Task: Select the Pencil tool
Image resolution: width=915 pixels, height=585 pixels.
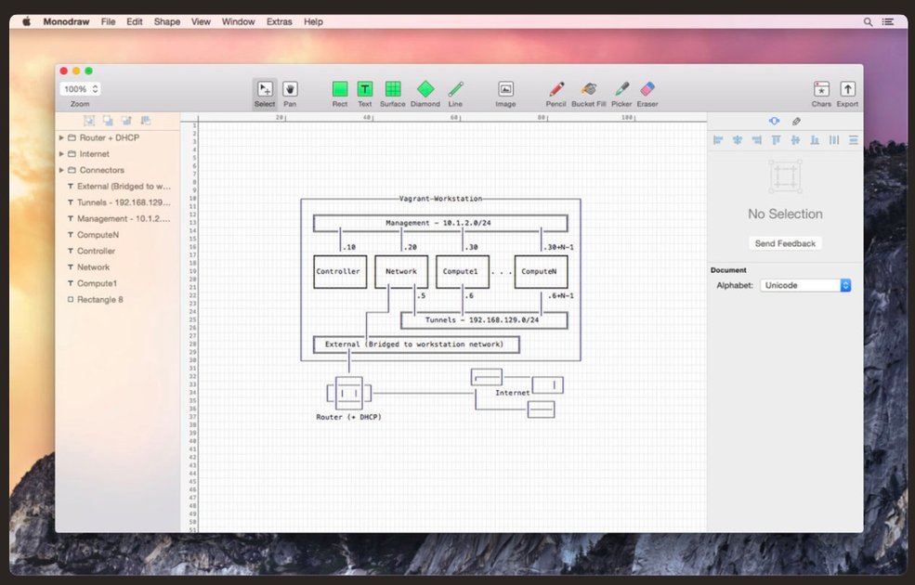Action: tap(555, 90)
